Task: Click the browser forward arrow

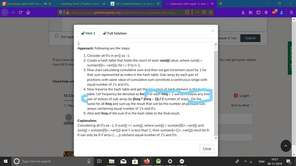Action: tap(12, 12)
